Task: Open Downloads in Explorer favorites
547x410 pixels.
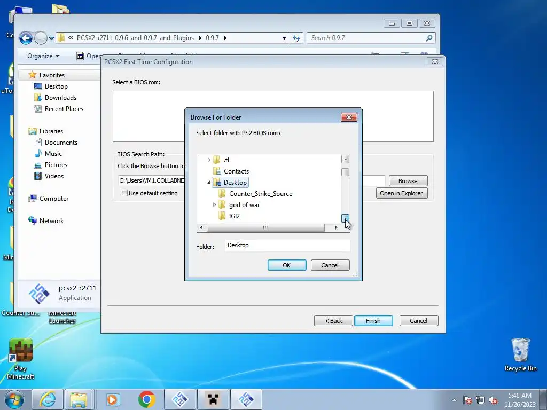Action: tap(60, 98)
